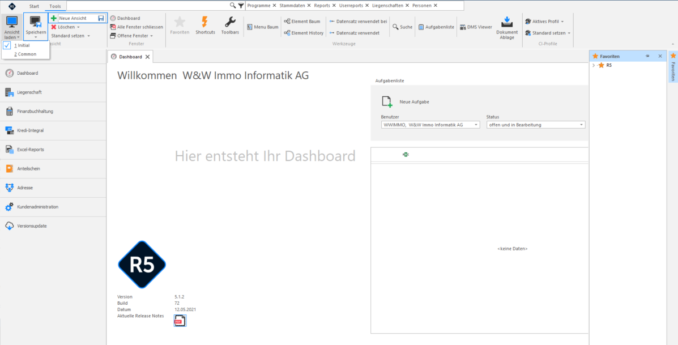This screenshot has height=345, width=678.
Task: Open Standard setzen in CI-Profile group
Action: tap(547, 33)
